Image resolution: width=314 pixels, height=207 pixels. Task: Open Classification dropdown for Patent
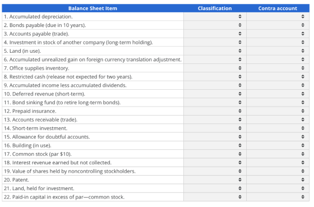(215, 180)
